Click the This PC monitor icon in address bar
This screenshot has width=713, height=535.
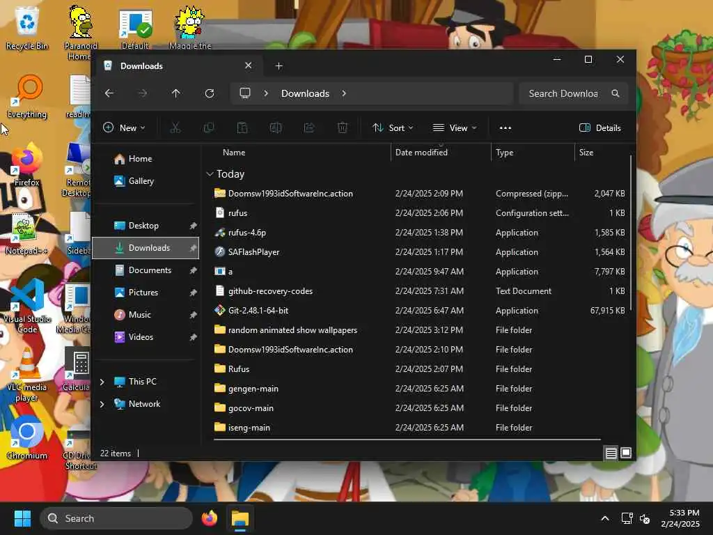pyautogui.click(x=245, y=93)
